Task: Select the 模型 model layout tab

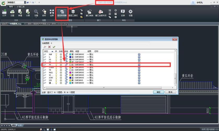Action: tap(14, 125)
